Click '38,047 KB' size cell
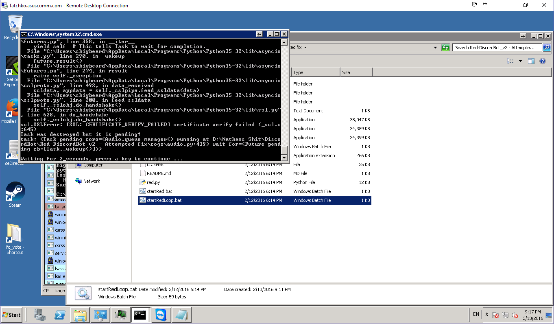This screenshot has height=324, width=554. [x=360, y=120]
